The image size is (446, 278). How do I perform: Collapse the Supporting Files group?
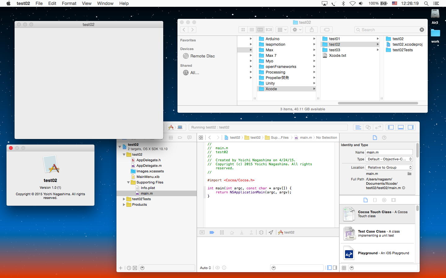coord(129,183)
